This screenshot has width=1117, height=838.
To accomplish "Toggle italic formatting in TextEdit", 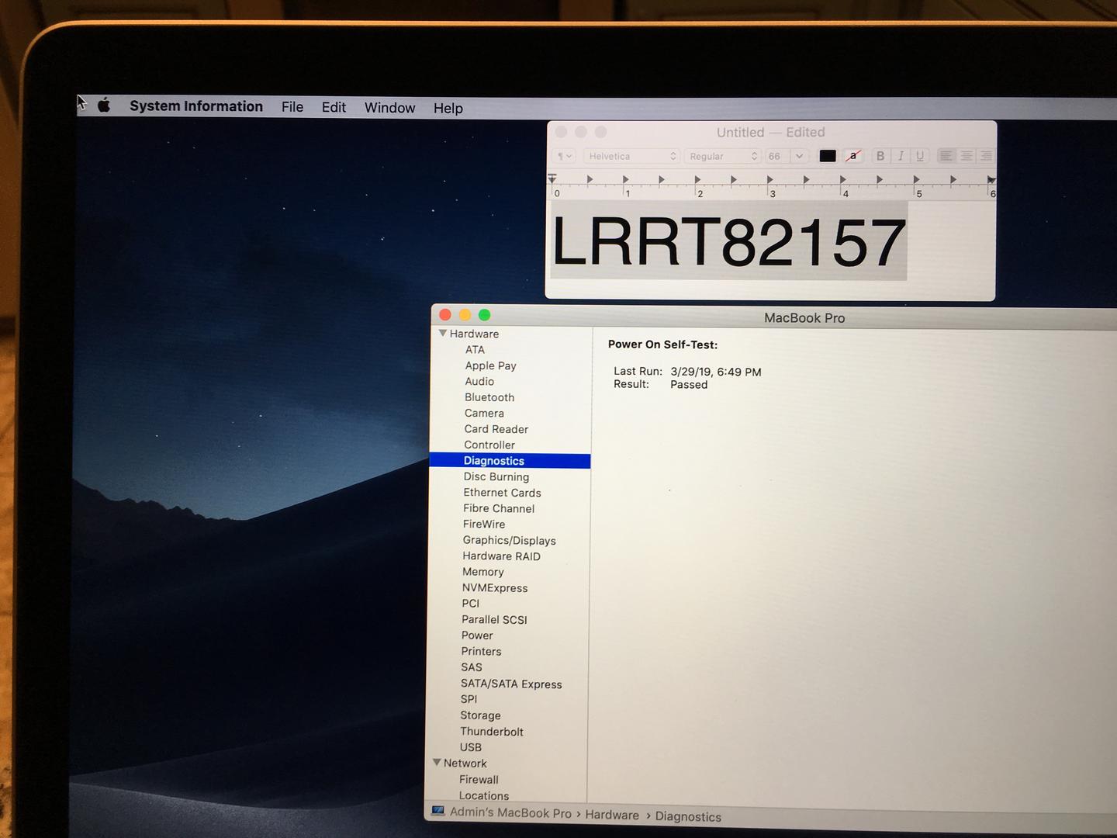I will (901, 156).
